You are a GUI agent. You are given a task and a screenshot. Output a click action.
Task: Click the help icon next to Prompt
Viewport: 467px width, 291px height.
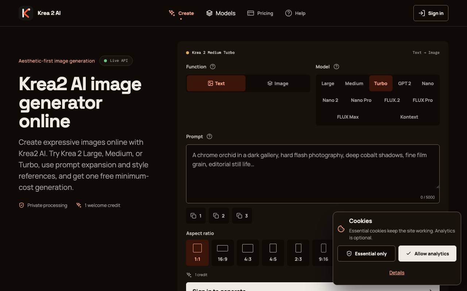pyautogui.click(x=209, y=136)
